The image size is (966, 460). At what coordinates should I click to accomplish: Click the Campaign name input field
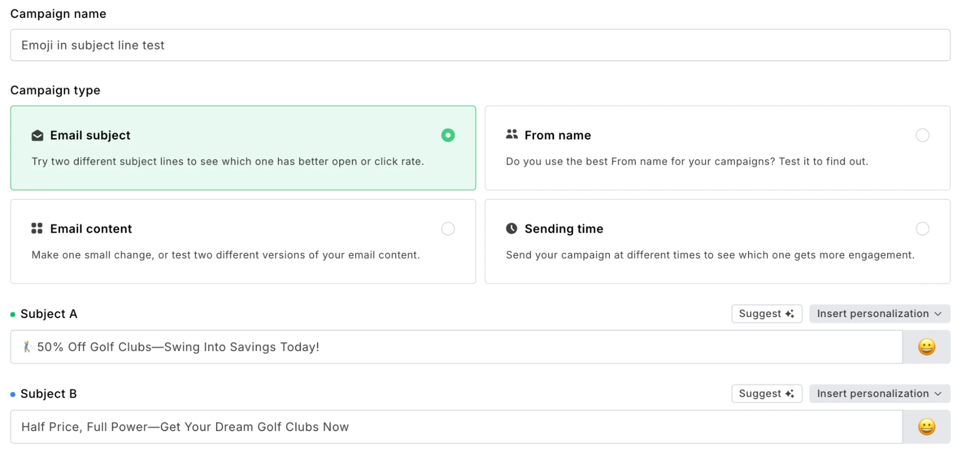coord(480,45)
